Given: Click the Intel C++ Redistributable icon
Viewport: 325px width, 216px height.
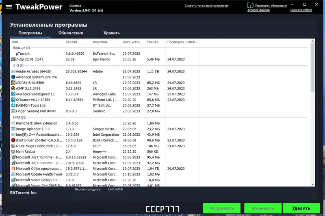Looking at the screenshot, I should [13, 135].
